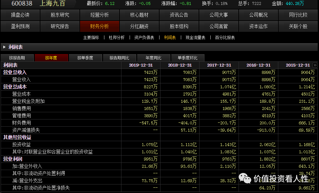Switch to 经营分析 tab
Viewport: 319px width, 193px height.
click(x=99, y=15)
